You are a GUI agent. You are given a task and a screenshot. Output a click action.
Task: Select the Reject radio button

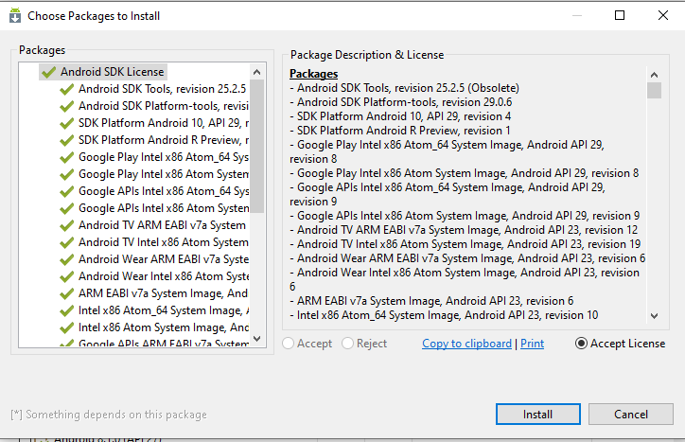(x=347, y=344)
